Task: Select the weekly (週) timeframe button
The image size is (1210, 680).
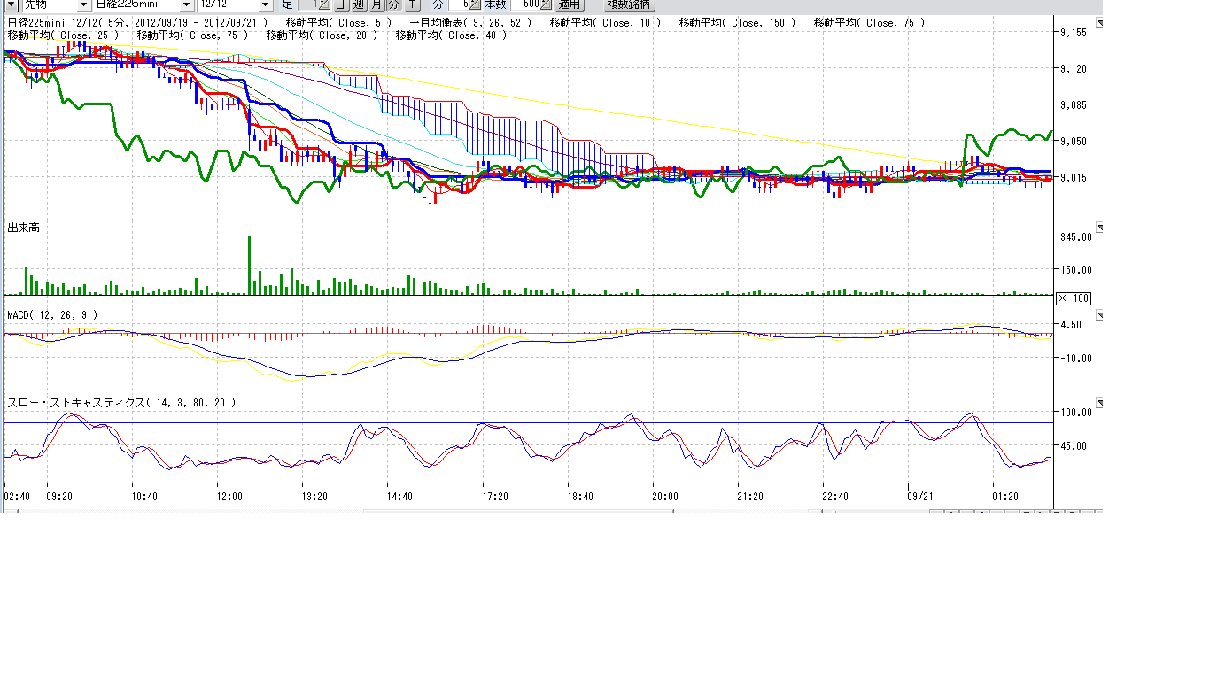Action: (359, 4)
